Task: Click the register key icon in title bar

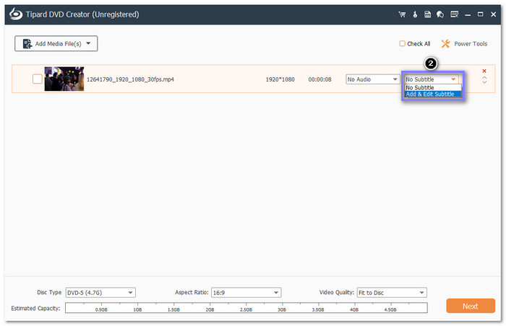Action: 415,14
